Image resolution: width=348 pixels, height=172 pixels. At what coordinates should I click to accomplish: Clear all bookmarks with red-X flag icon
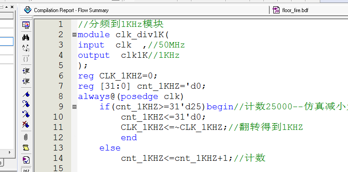pos(26,125)
